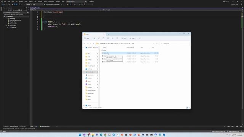The width and height of the screenshot is (244, 137).
Task: Open the Error List tab
Action: click(17, 129)
